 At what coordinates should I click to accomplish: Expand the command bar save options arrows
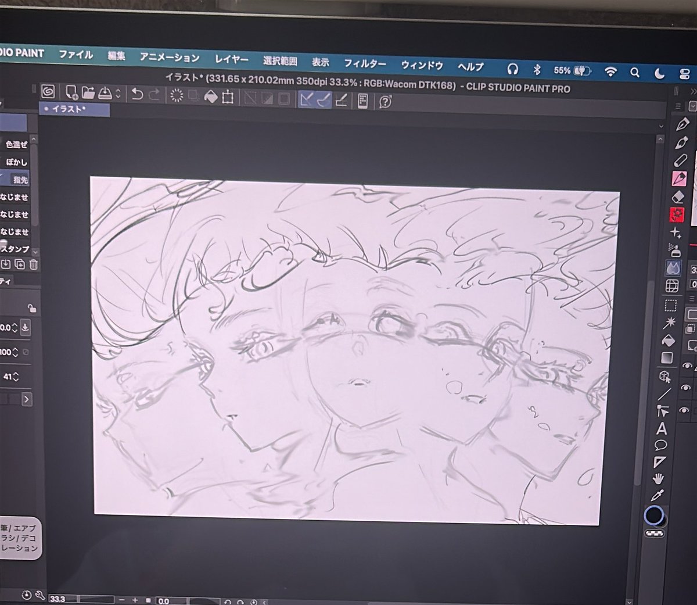click(x=118, y=94)
